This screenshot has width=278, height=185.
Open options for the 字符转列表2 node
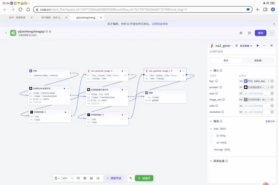point(126,115)
